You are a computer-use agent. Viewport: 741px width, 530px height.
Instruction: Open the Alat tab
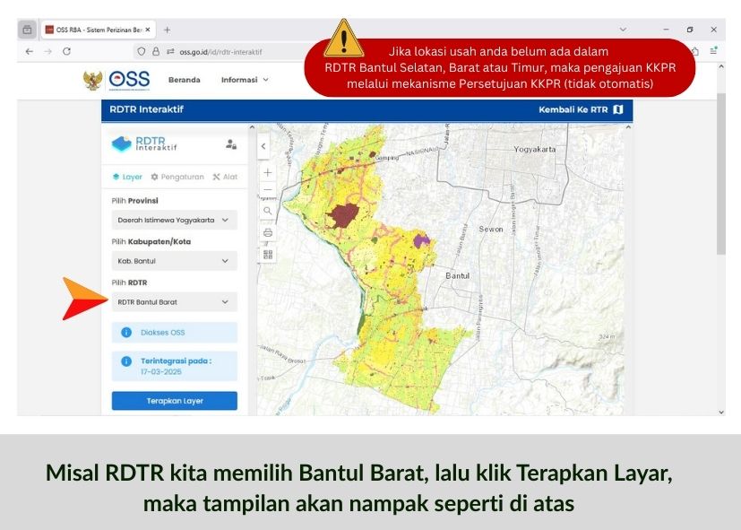tap(225, 177)
